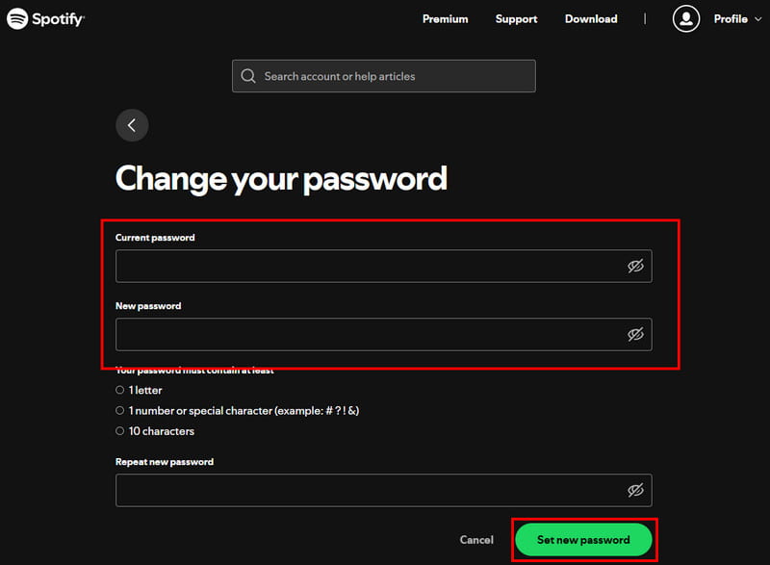Open the Premium menu item
Viewport: 770px width, 565px height.
[x=445, y=18]
